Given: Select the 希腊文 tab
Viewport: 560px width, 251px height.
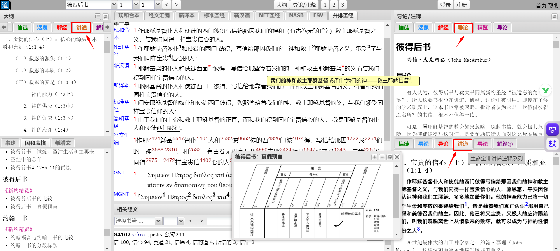Looking at the screenshot, I should [63, 143].
